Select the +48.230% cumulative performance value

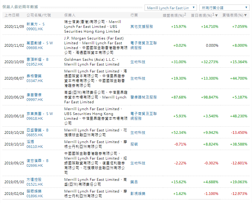(239, 116)
